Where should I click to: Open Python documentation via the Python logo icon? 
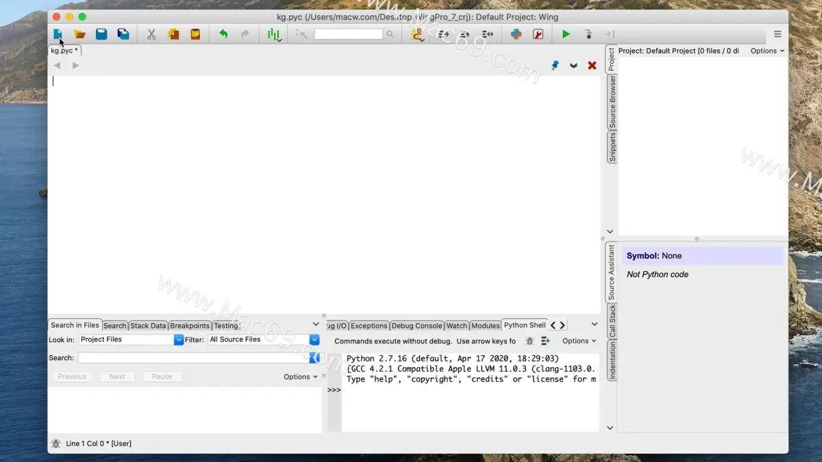pyautogui.click(x=516, y=34)
